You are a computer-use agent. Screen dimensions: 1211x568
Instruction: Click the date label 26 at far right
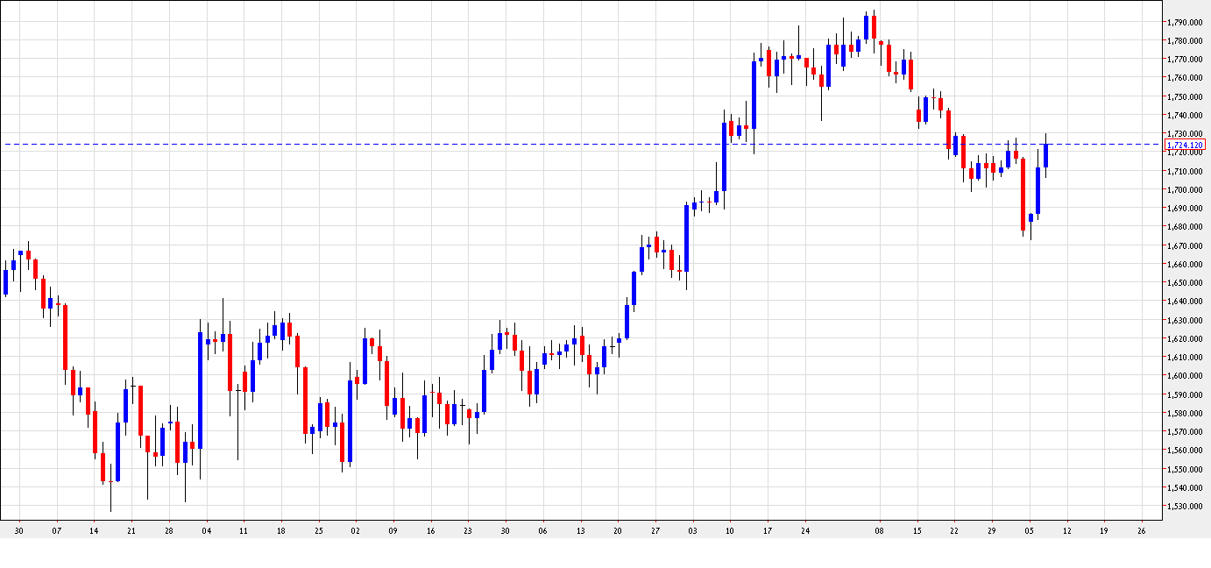tap(1140, 530)
